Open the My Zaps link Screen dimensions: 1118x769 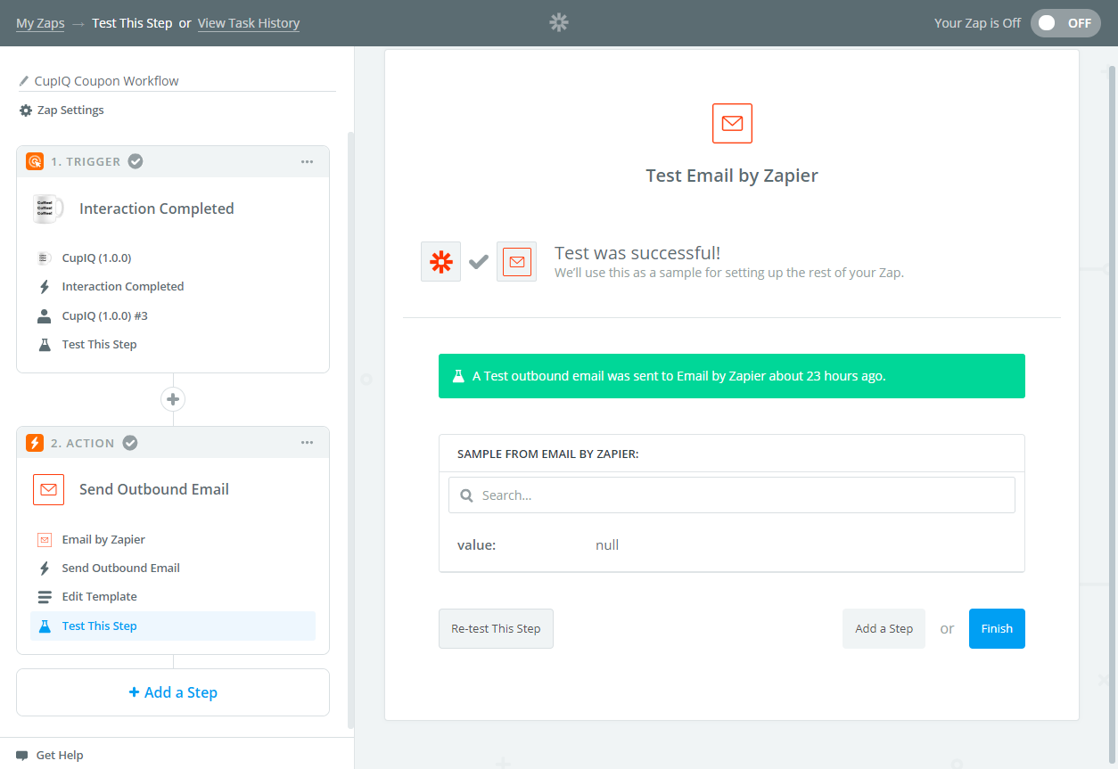pyautogui.click(x=40, y=23)
